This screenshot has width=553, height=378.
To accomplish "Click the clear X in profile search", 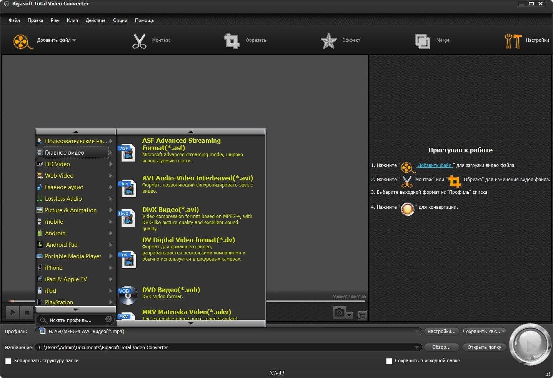I will [x=109, y=319].
